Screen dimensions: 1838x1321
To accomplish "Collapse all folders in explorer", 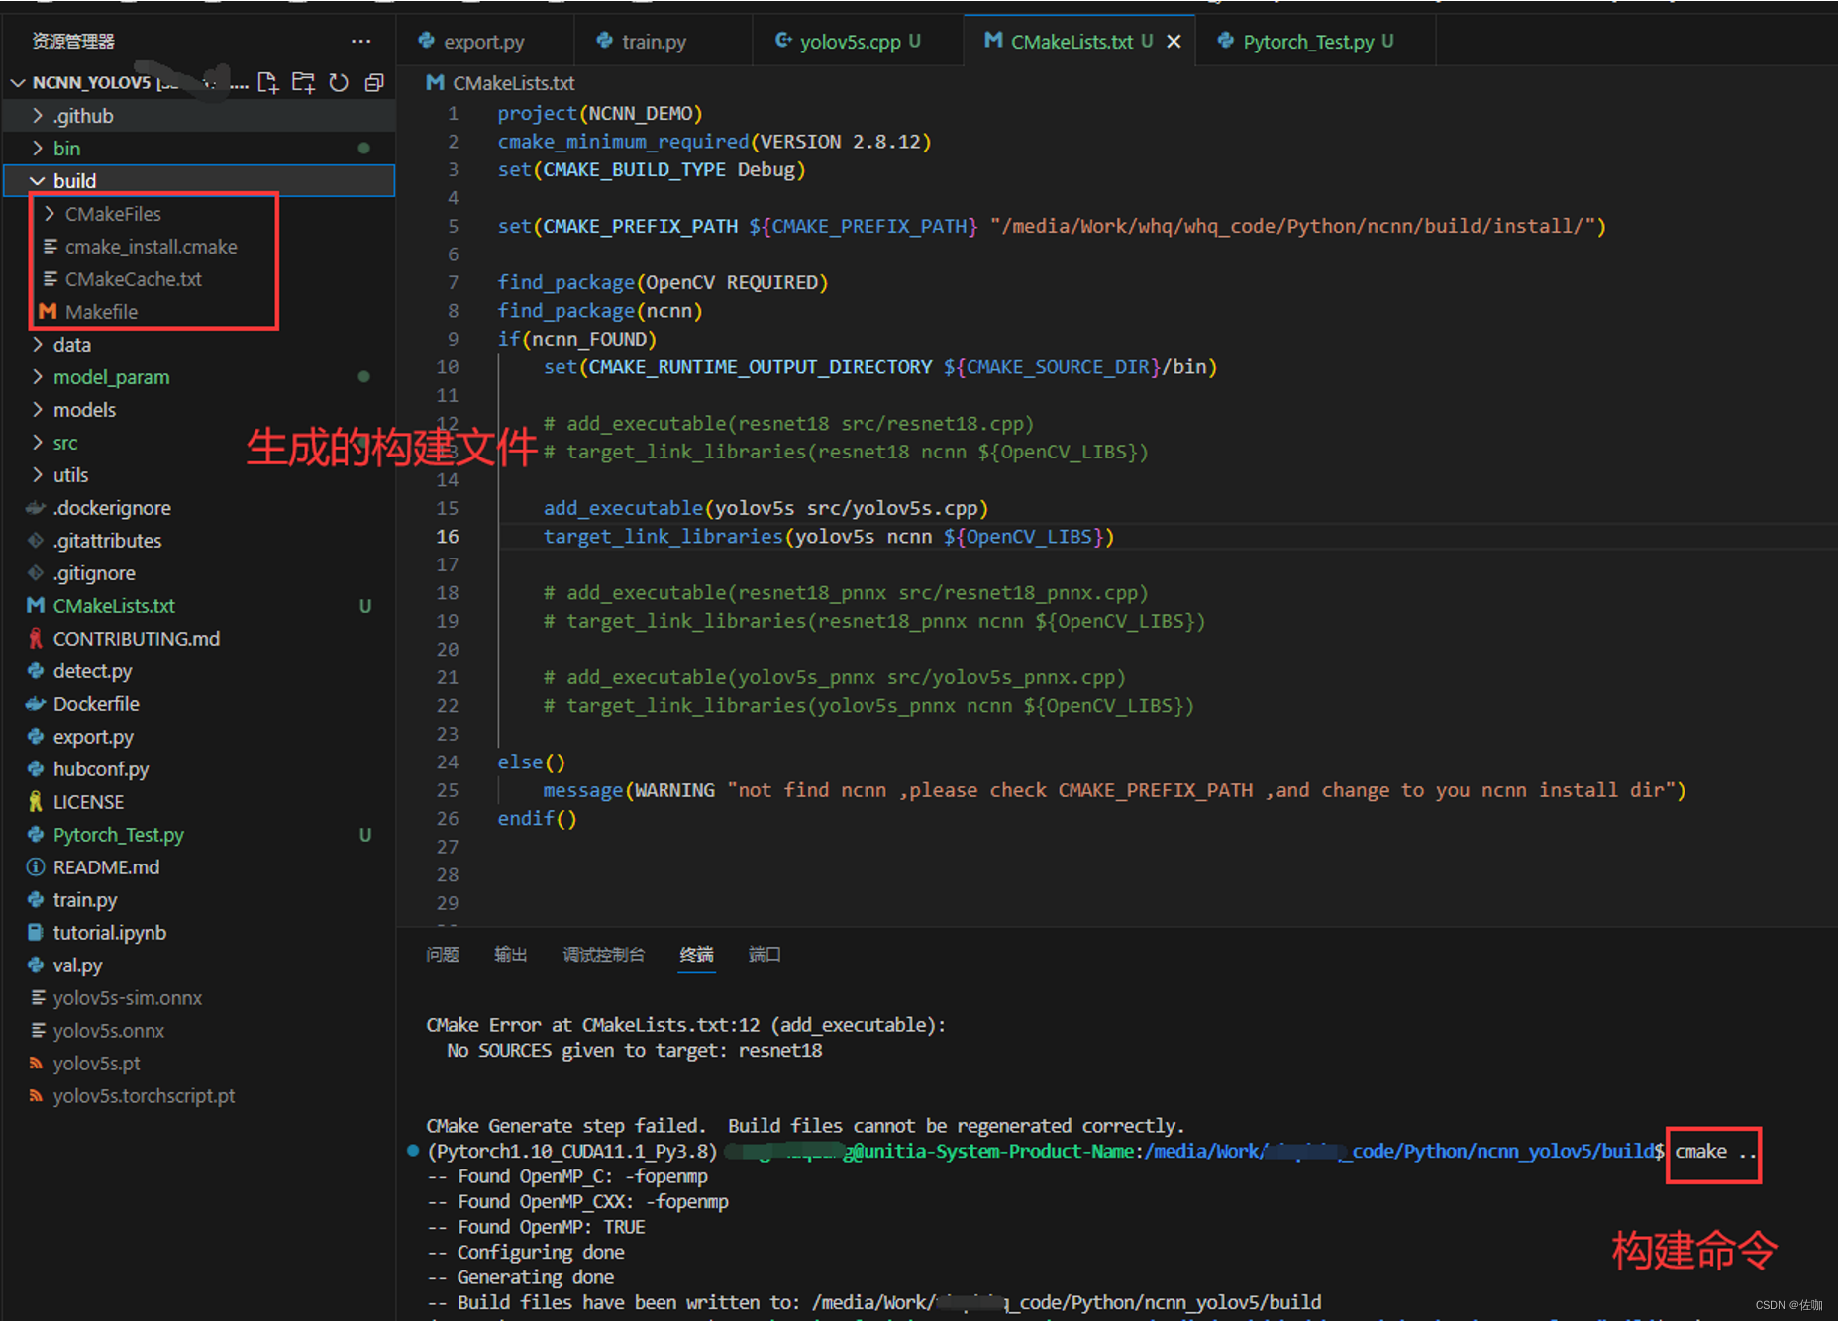I will point(374,82).
